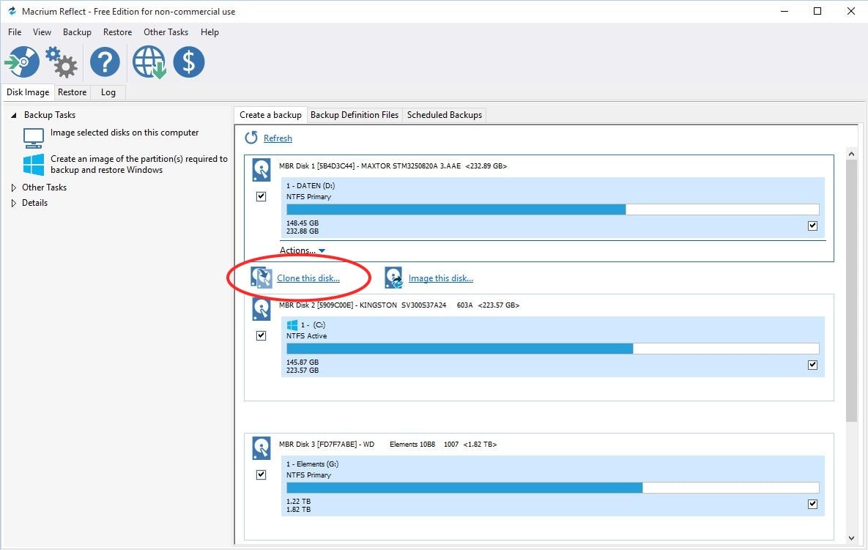Switch to the Restore tab below toolbar

(72, 92)
